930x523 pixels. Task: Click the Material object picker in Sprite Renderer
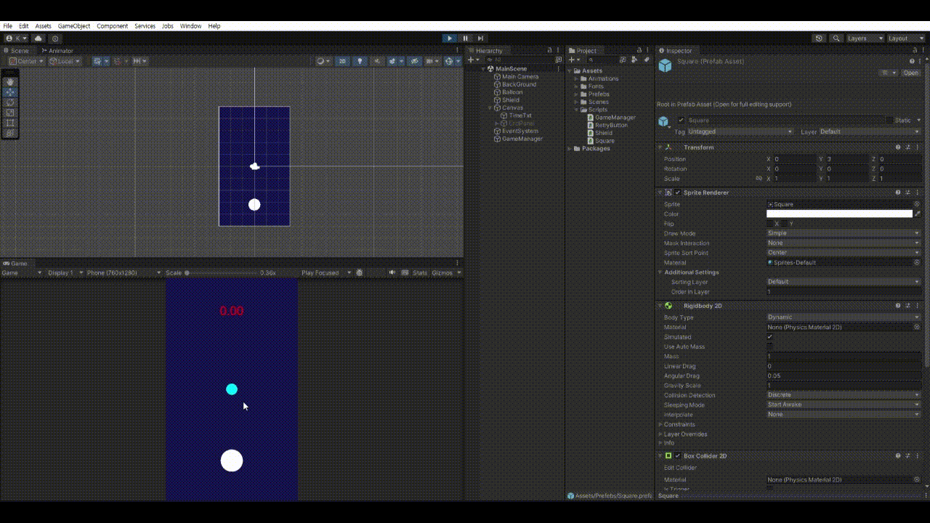[x=917, y=262]
